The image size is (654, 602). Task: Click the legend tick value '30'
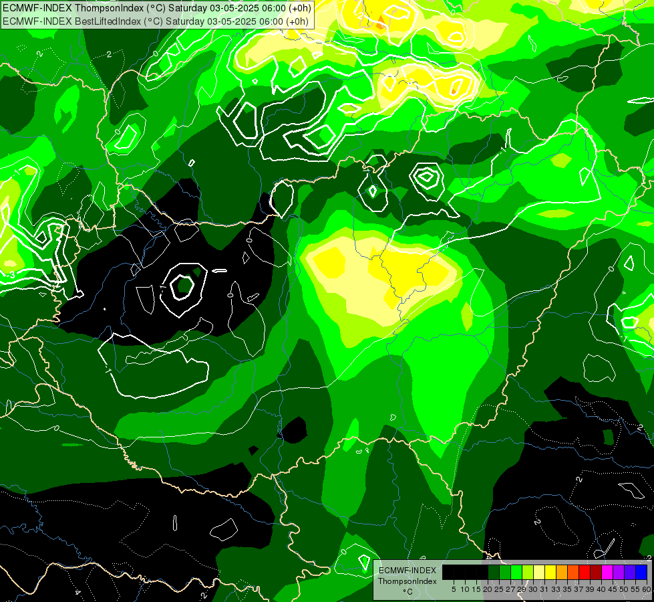(x=533, y=589)
